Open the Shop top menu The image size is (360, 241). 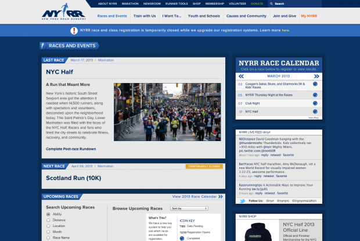[x=196, y=3]
